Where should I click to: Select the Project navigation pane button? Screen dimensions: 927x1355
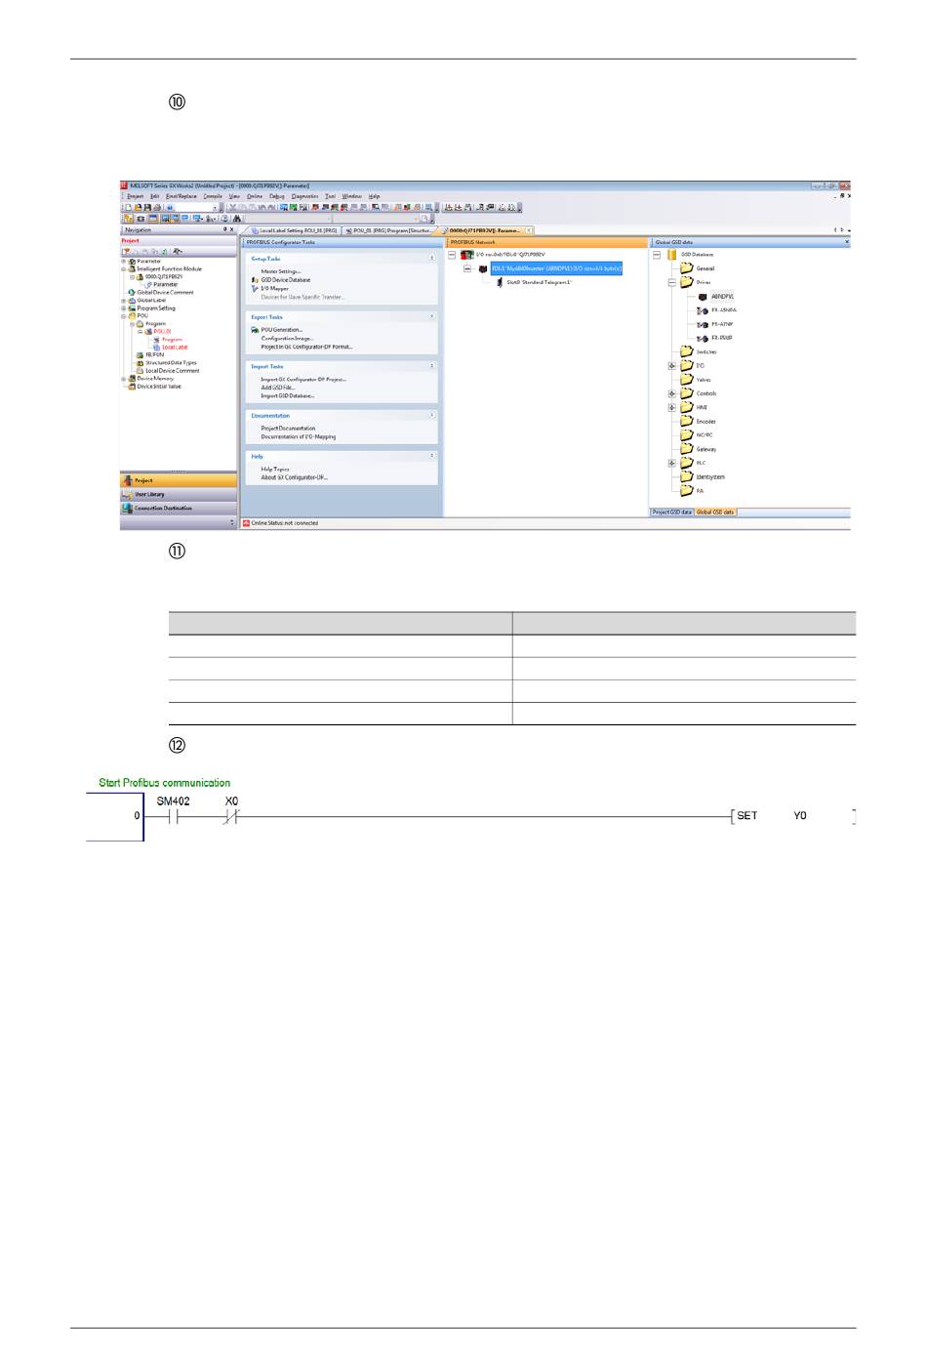(x=179, y=480)
